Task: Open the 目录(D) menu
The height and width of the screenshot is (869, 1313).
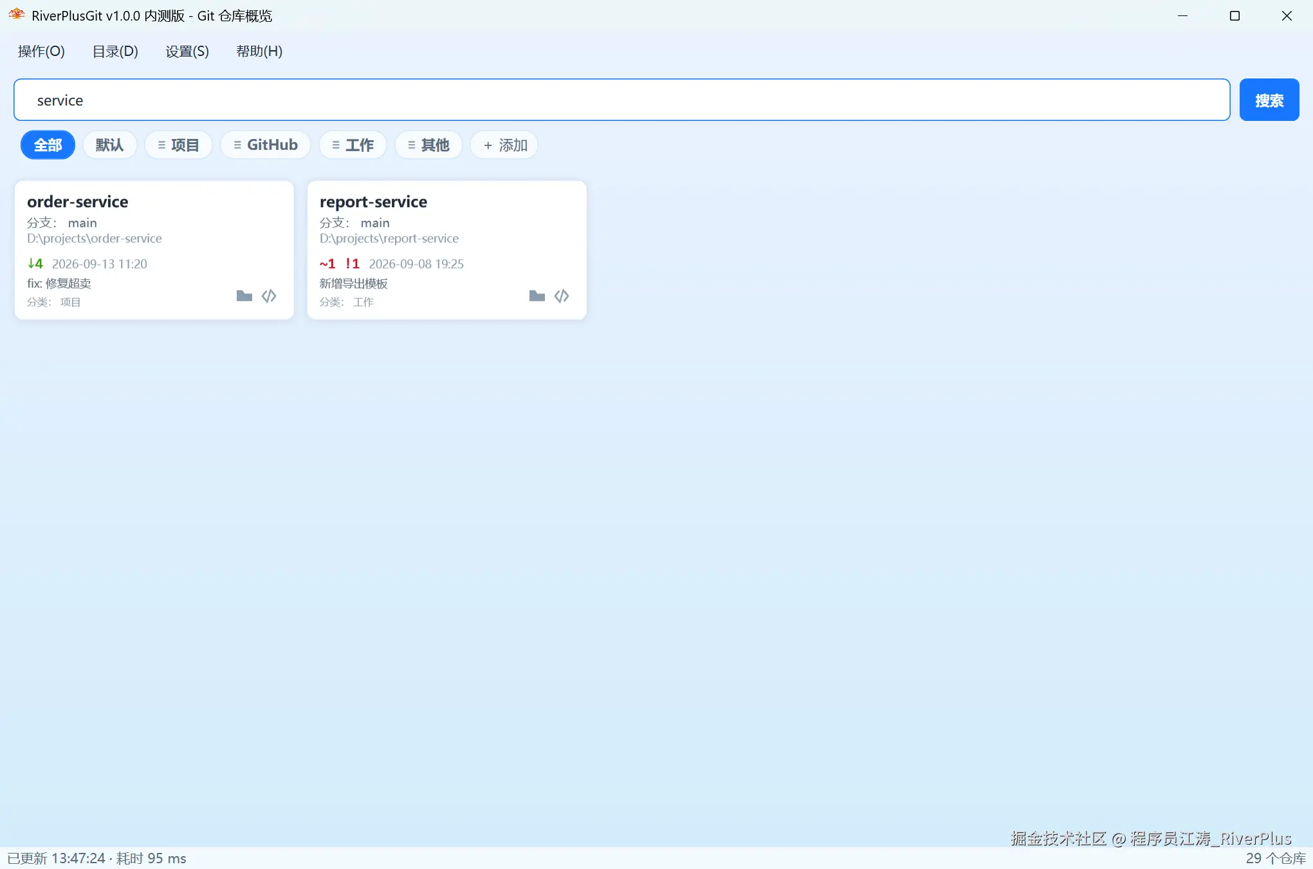Action: click(115, 51)
